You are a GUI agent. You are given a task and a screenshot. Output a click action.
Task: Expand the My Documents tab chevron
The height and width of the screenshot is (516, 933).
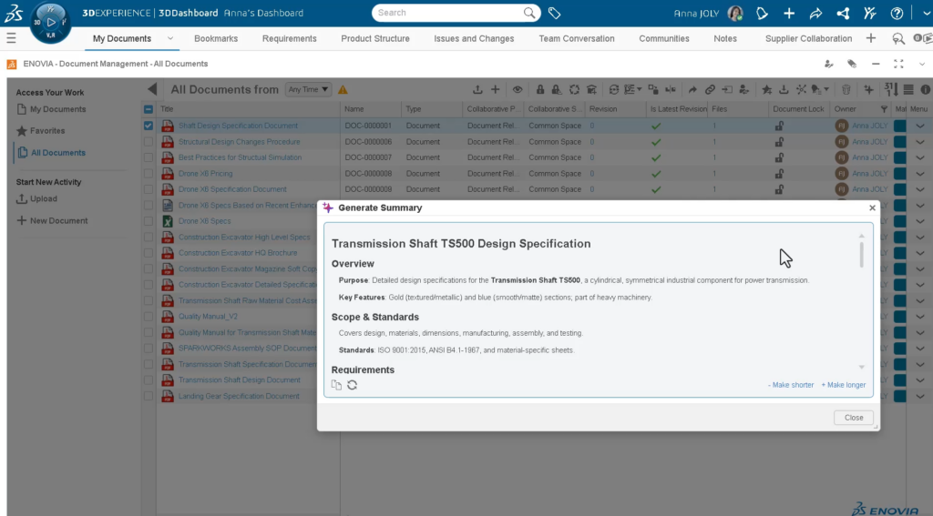click(170, 38)
